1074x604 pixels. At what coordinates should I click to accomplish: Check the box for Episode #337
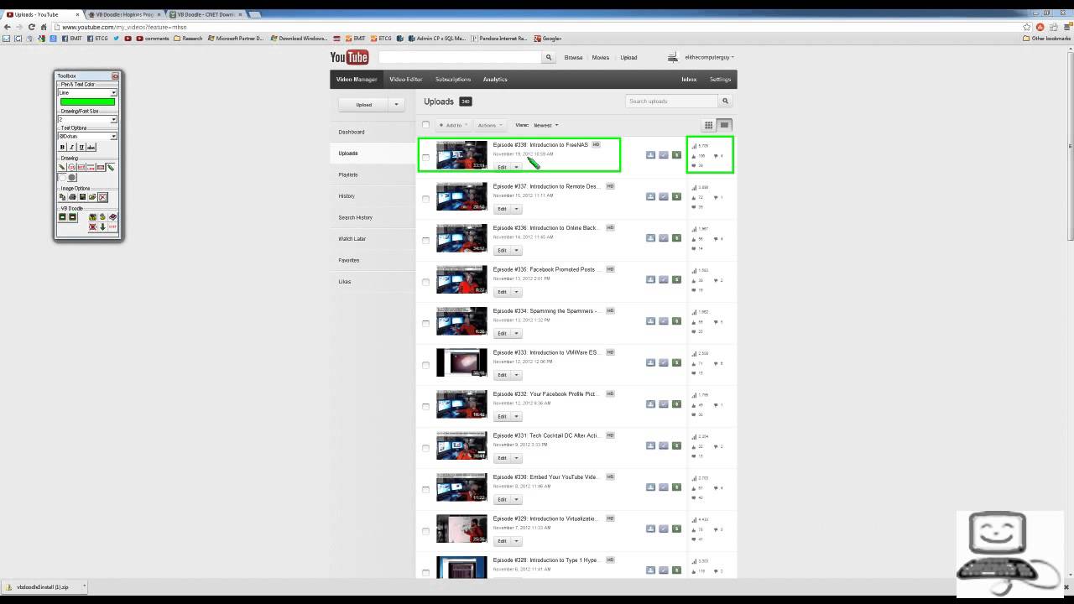pyautogui.click(x=425, y=199)
